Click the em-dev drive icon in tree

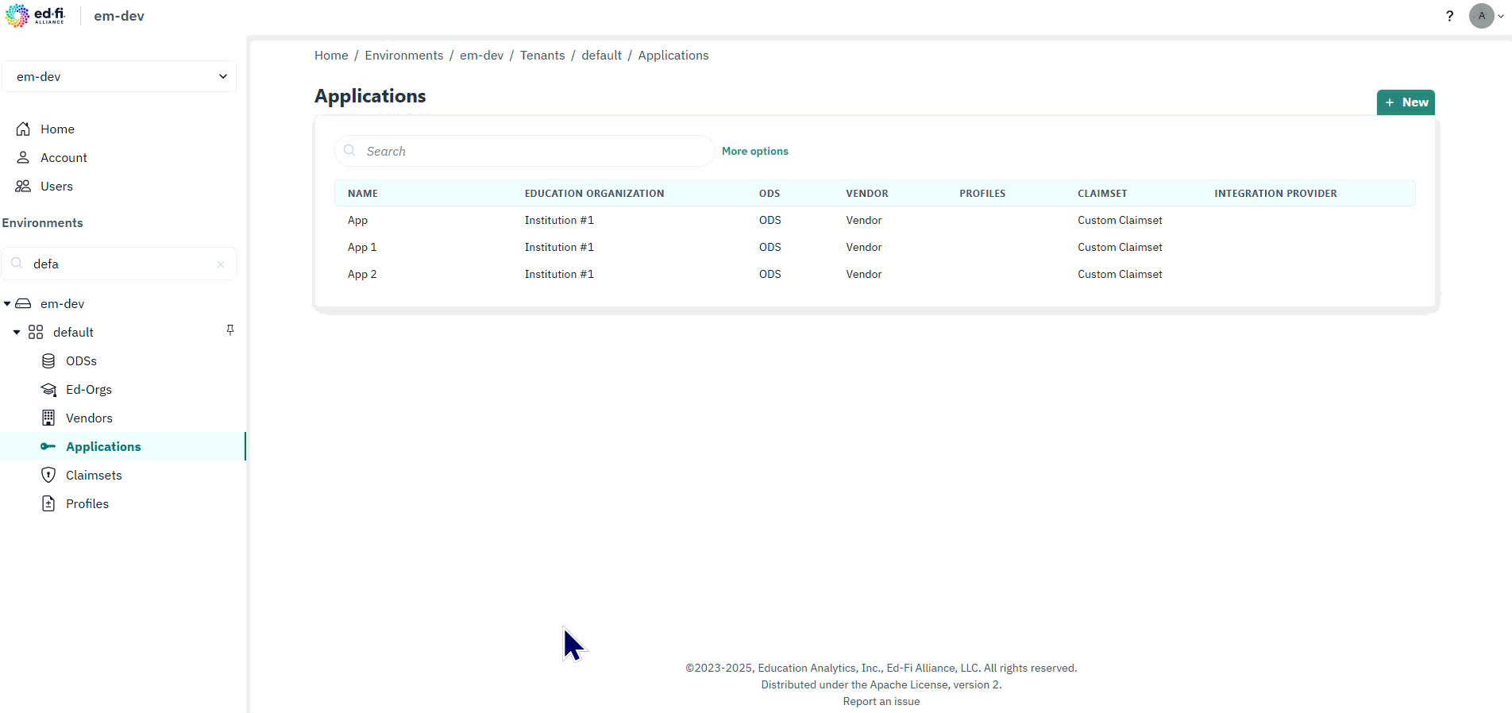point(24,303)
